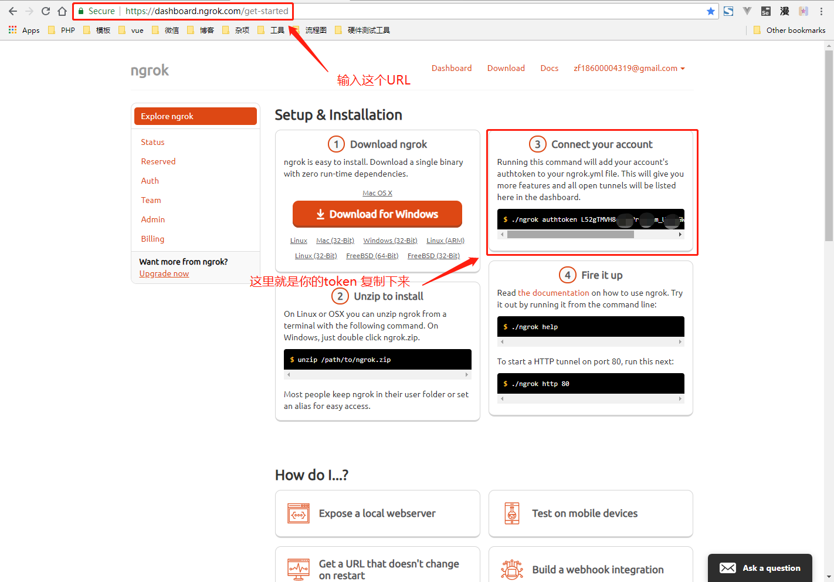Screen dimensions: 834x582
Task: Open the PHP bookmarks folder
Action: (x=62, y=30)
